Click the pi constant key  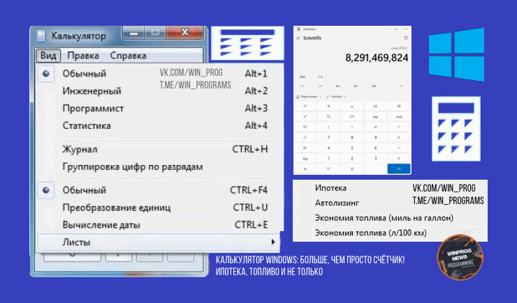328,106
